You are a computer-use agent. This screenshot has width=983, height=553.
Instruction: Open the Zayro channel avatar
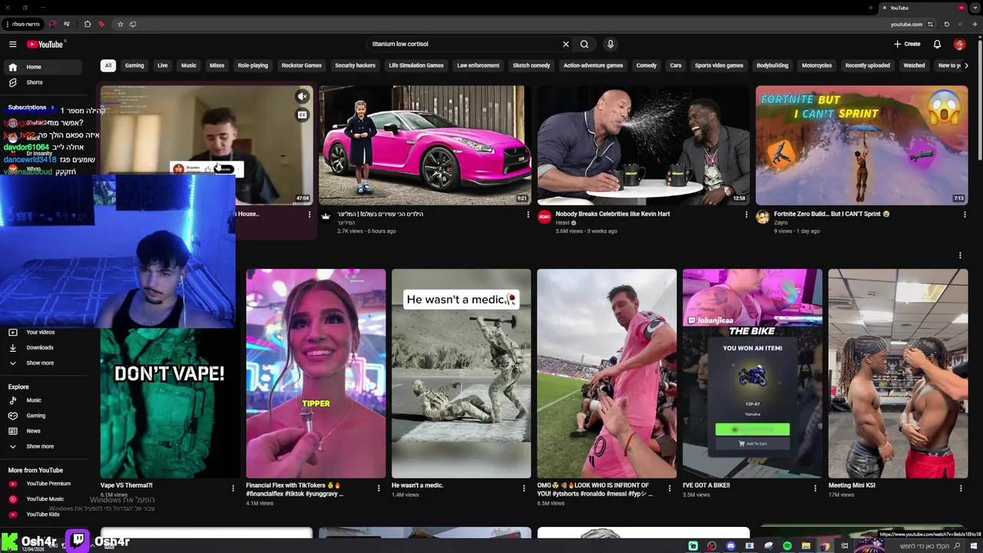click(x=763, y=217)
